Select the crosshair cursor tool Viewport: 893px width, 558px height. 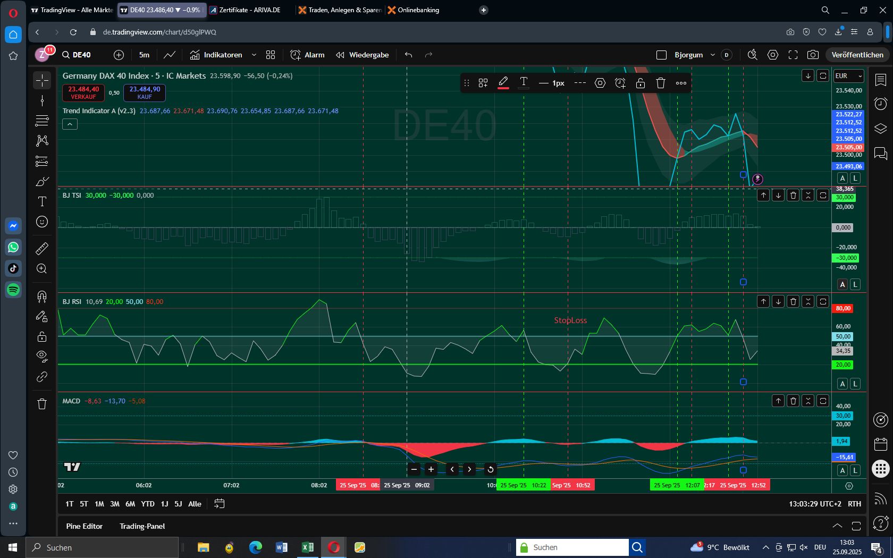[x=41, y=80]
